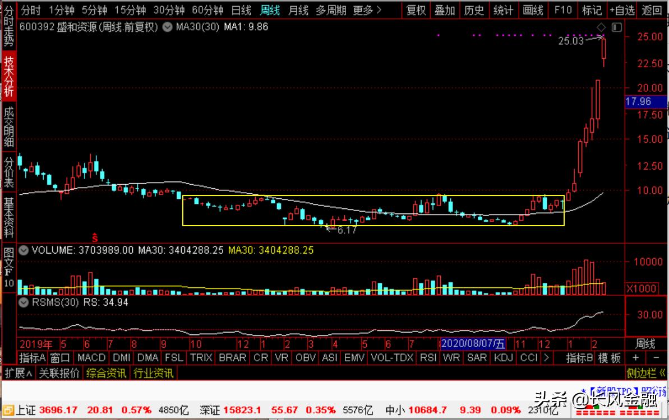The height and width of the screenshot is (420, 669).
Task: Open the 统计 statistics tool
Action: tap(503, 10)
